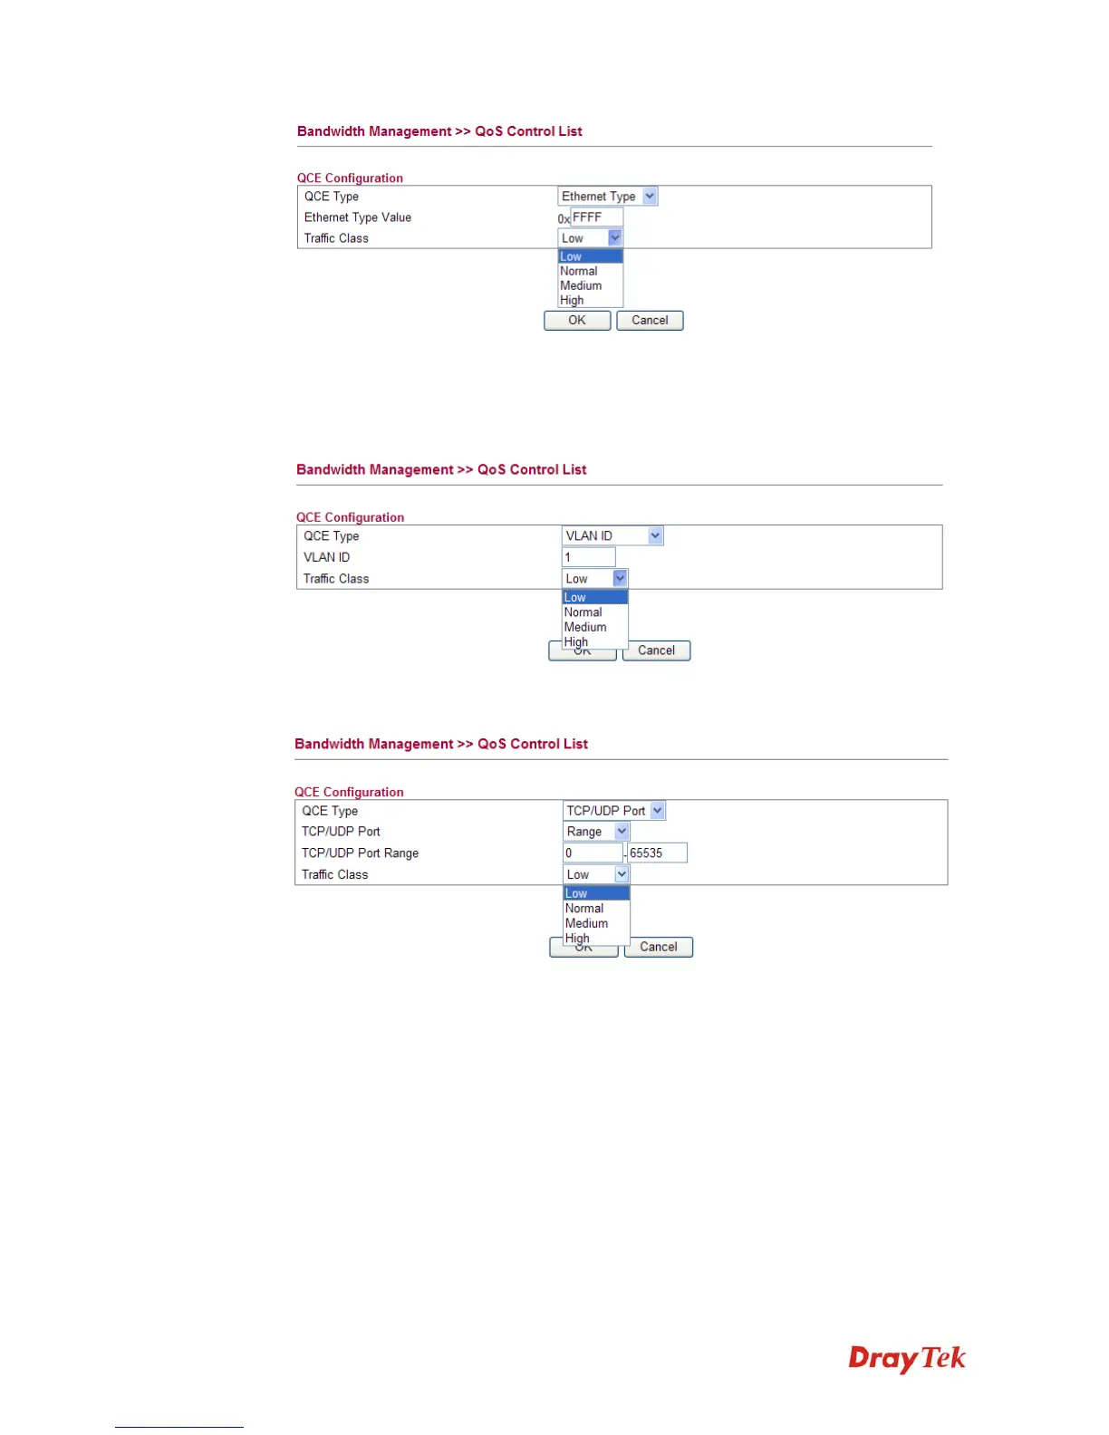This screenshot has width=1109, height=1435.
Task: Expand the TCP/UDP Port Range mode dropdown
Action: (596, 832)
